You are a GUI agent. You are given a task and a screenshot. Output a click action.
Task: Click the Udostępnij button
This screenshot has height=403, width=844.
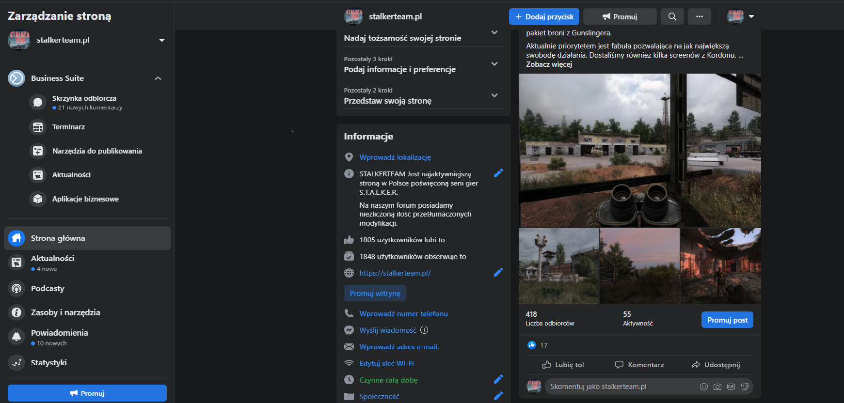[716, 365]
